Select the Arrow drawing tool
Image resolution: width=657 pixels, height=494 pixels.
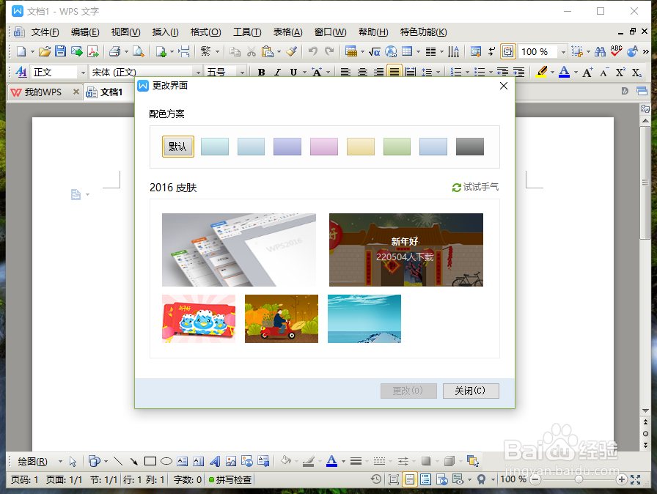click(x=134, y=461)
